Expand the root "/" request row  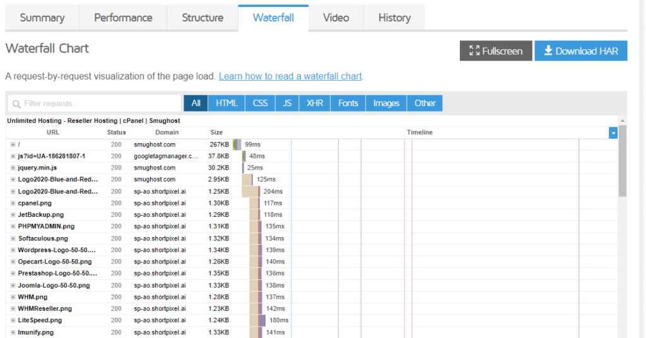pos(13,144)
